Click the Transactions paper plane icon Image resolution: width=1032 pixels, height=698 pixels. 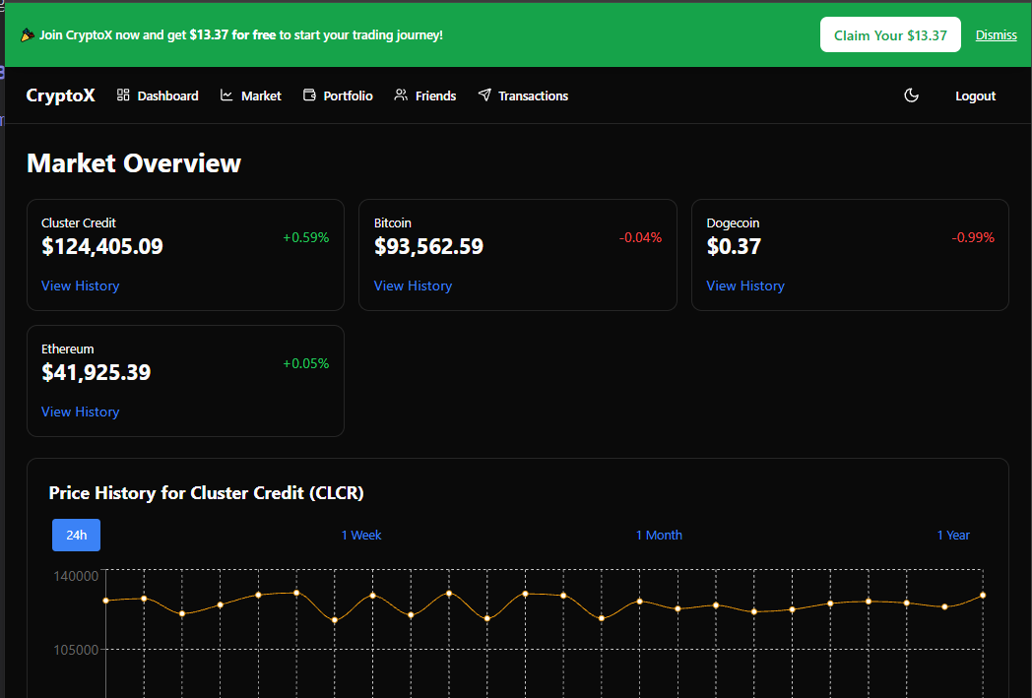click(x=484, y=95)
